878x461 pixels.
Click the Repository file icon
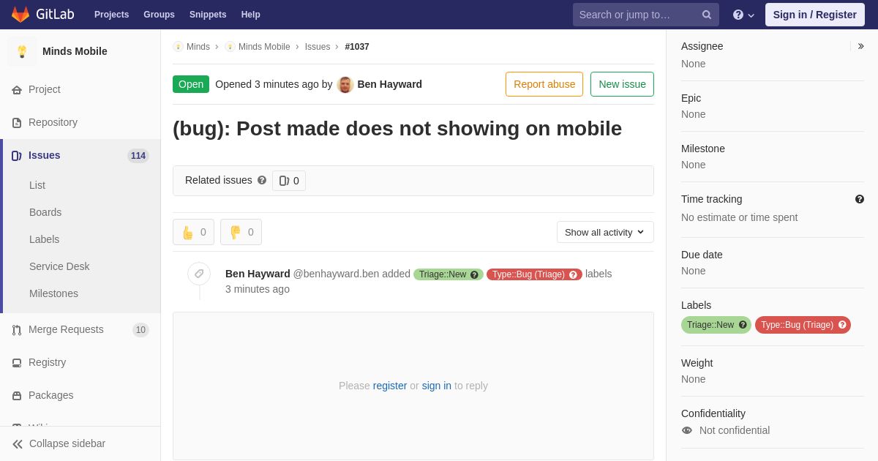pos(17,123)
